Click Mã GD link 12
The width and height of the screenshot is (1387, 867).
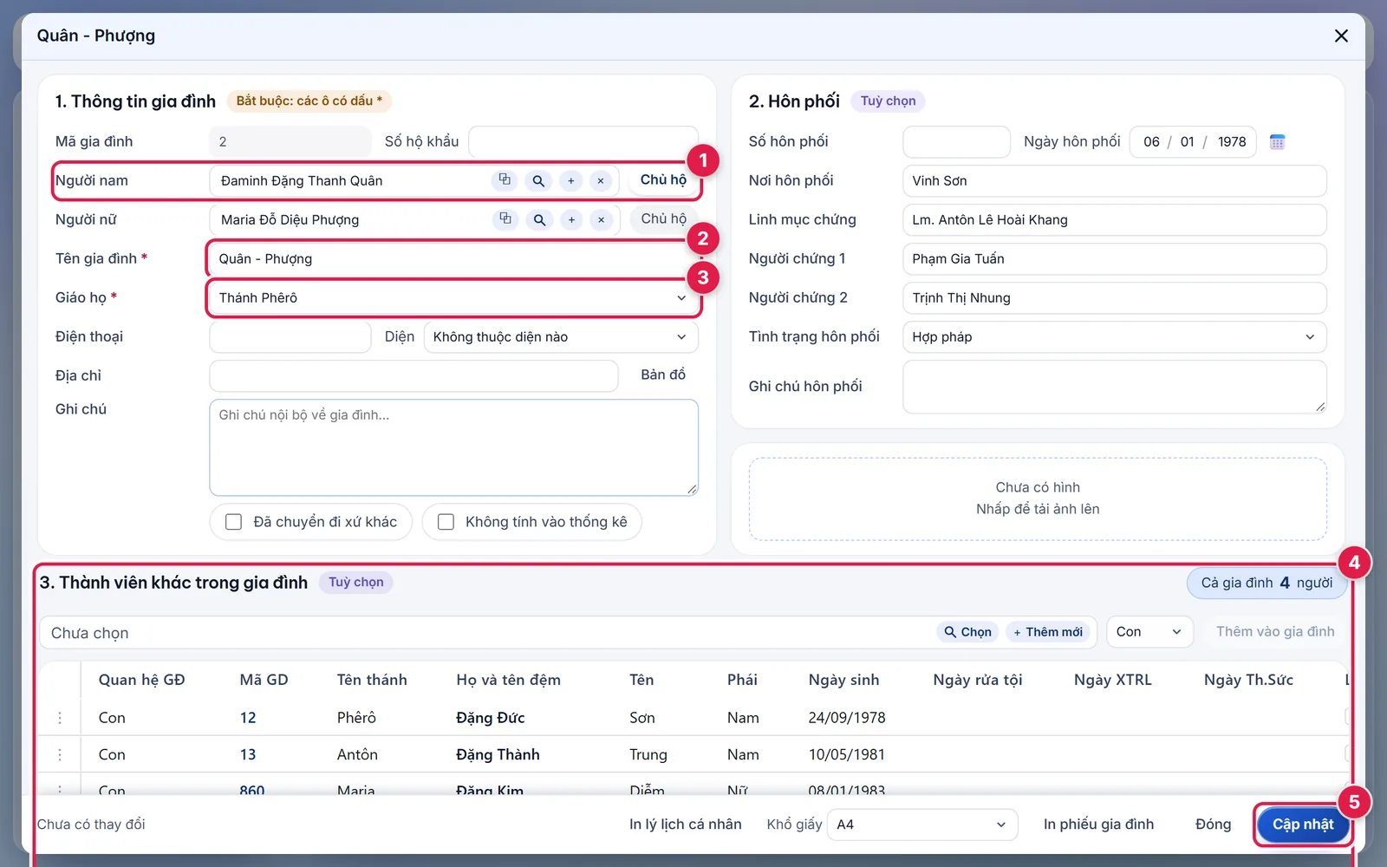[248, 718]
